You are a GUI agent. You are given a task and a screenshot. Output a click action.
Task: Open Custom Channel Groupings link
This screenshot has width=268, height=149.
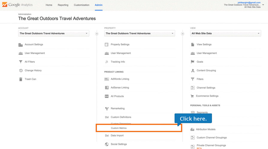(x=212, y=138)
